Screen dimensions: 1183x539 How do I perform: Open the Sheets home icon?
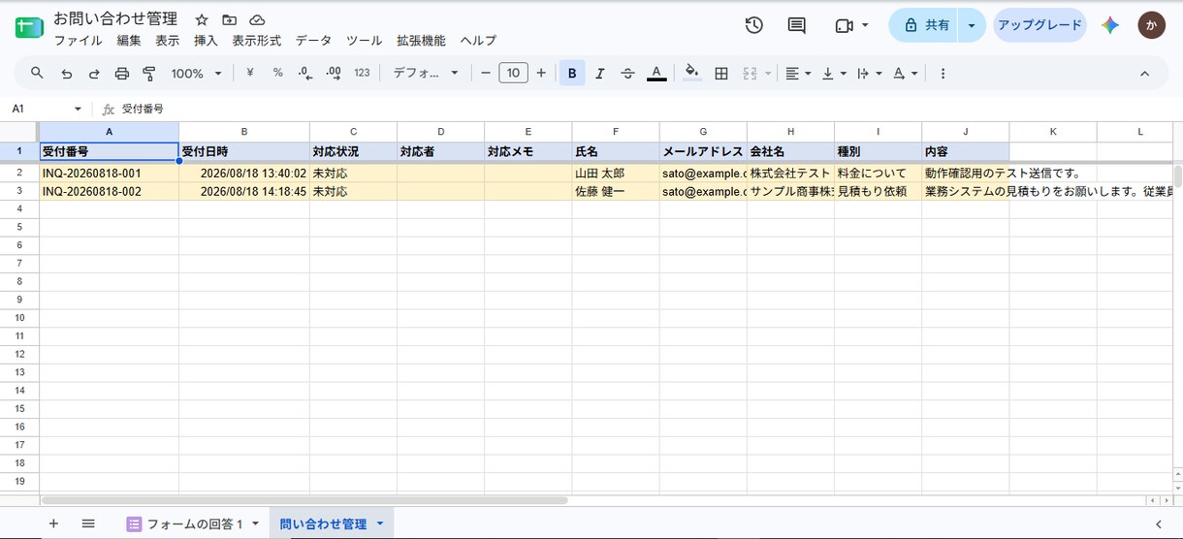click(28, 26)
